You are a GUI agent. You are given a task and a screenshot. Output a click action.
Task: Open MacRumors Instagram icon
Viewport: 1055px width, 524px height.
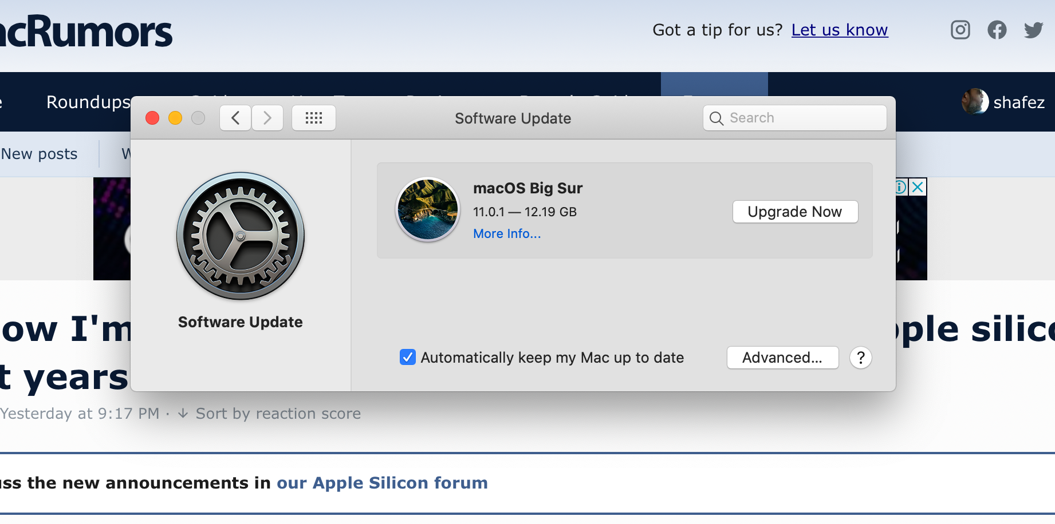(960, 30)
